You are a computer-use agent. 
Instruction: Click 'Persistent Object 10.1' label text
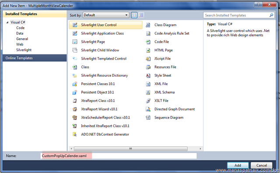(97, 92)
